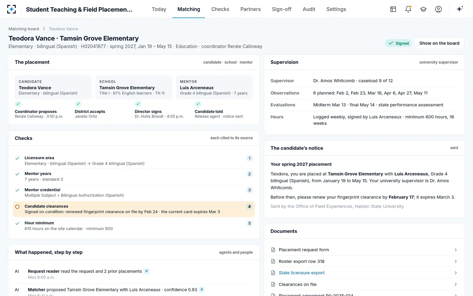Open the user account icon

pos(439,9)
